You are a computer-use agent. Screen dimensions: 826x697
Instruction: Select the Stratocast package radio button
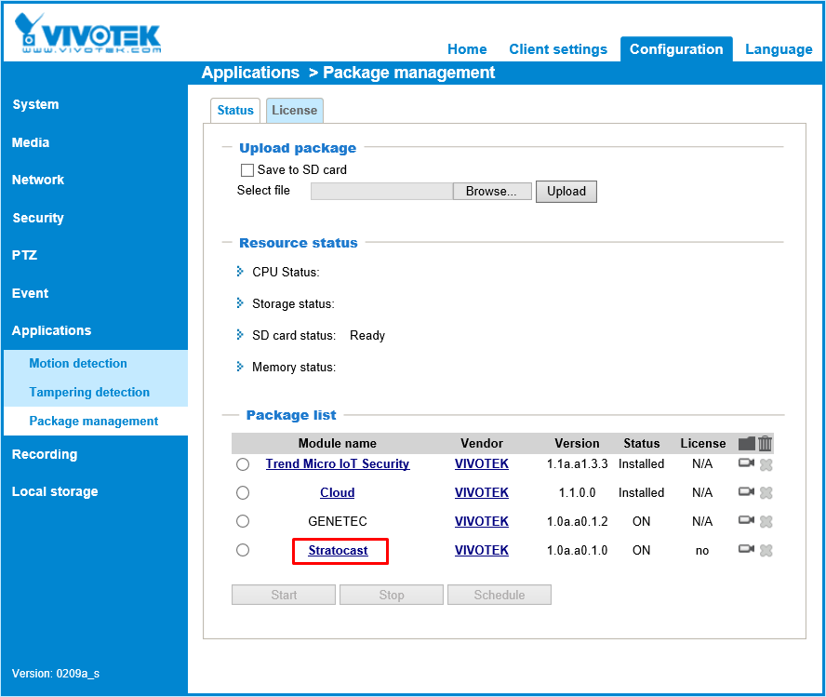point(243,550)
